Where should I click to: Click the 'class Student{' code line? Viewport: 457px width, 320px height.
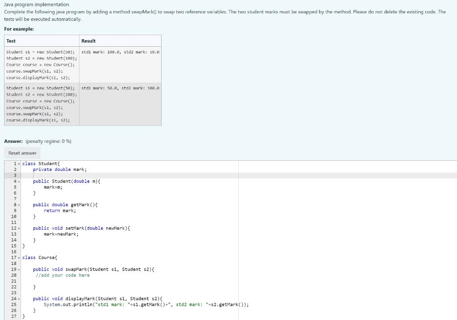(x=41, y=164)
